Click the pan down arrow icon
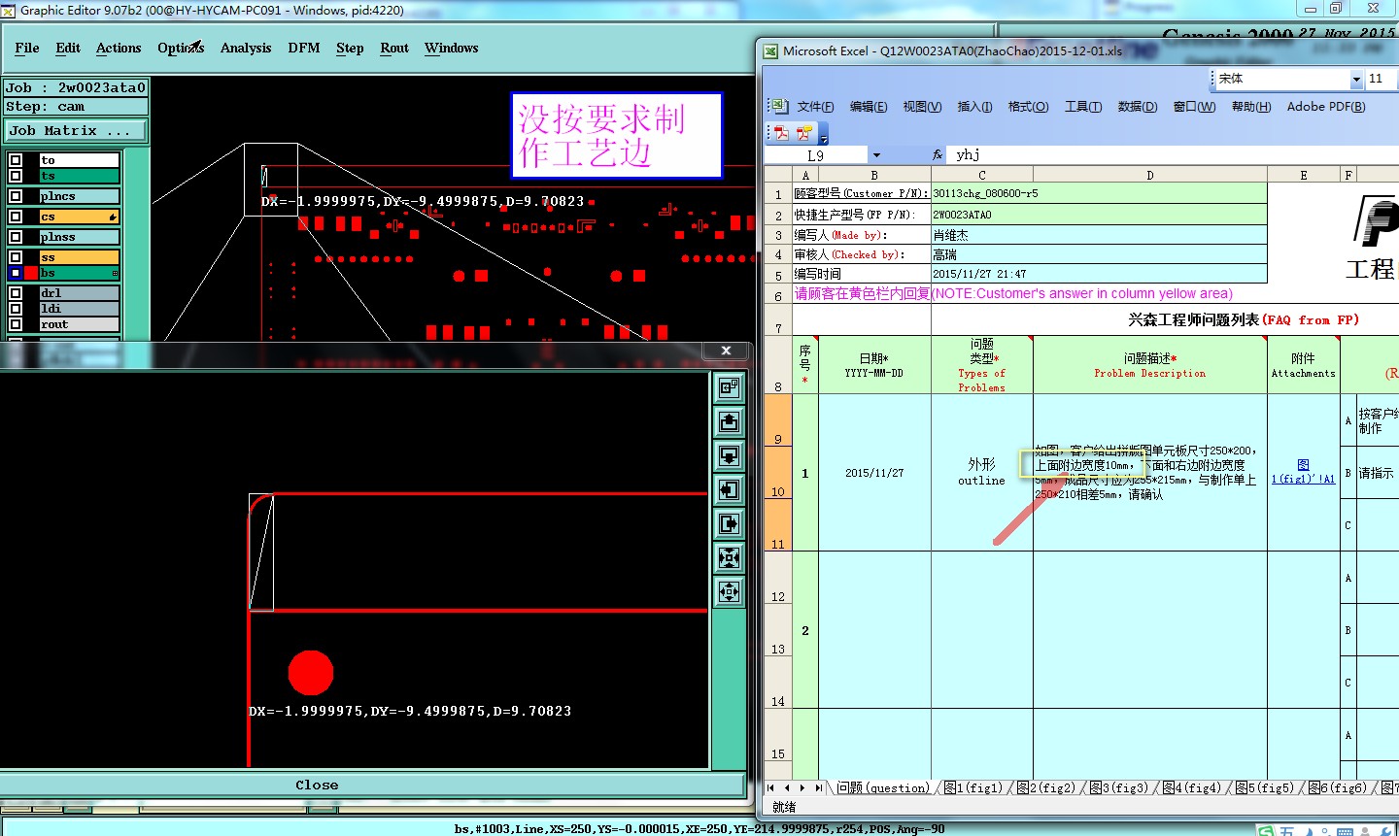Screen dimensions: 1399x836 (x=729, y=456)
